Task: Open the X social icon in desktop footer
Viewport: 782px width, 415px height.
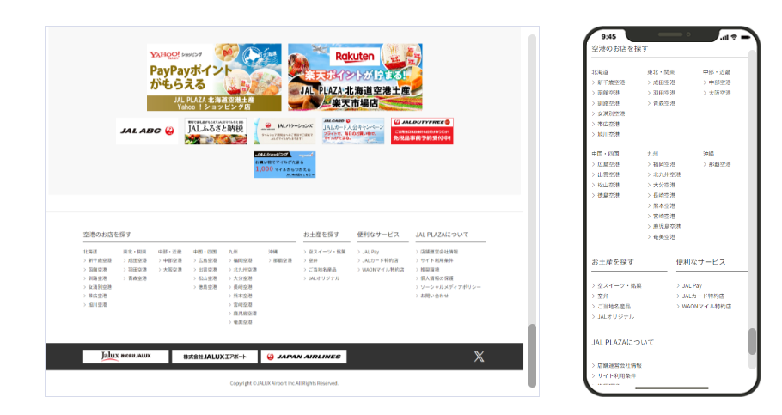Action: 479,356
